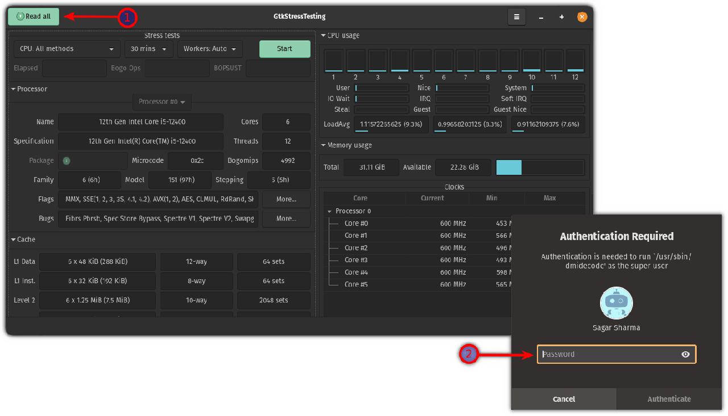The width and height of the screenshot is (728, 416).
Task: Click the memory usage progress bar
Action: [x=540, y=167]
